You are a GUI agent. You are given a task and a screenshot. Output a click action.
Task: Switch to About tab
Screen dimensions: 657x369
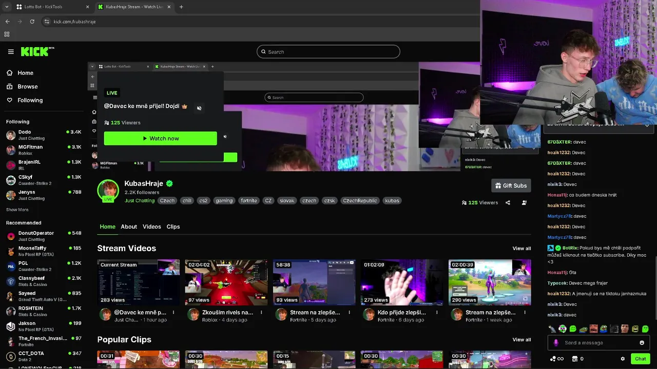129,227
